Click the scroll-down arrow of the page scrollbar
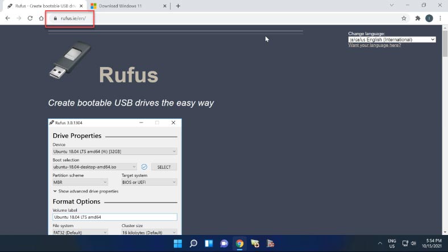Viewport: 448px width, 252px height. coord(445,232)
